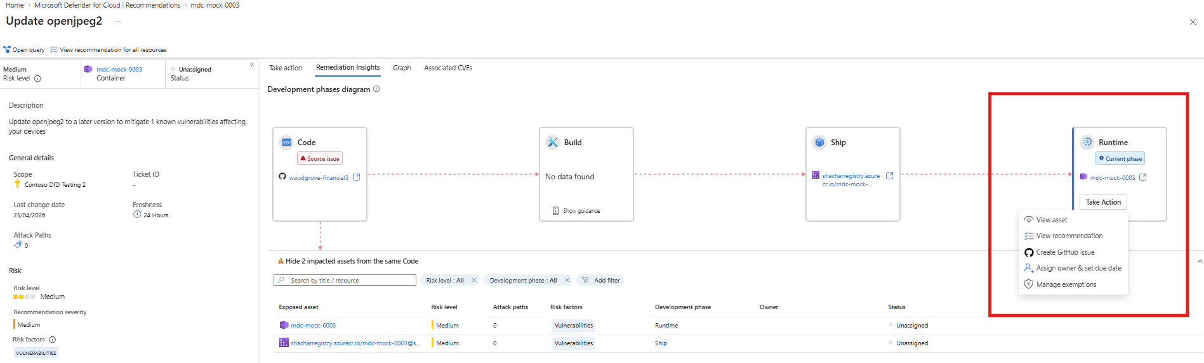
Task: Go to Microsoft Defender for Cloud | Recommendations breadcrumb
Action: [x=107, y=5]
